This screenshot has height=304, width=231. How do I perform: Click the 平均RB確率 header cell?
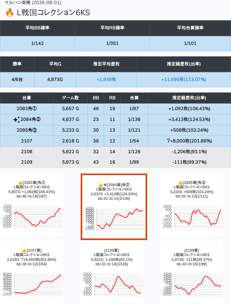[112, 28]
